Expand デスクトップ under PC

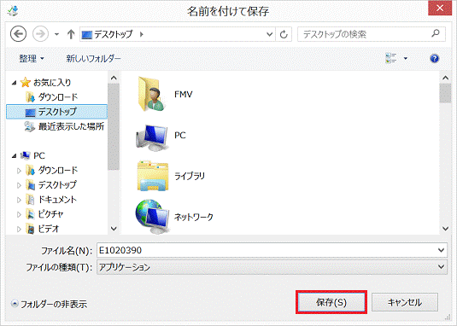coord(19,185)
